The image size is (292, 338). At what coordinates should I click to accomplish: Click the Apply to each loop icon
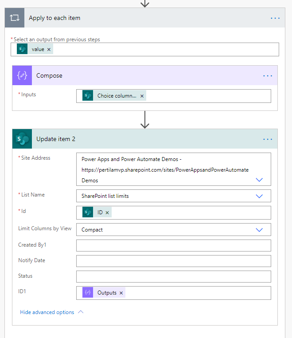click(15, 18)
